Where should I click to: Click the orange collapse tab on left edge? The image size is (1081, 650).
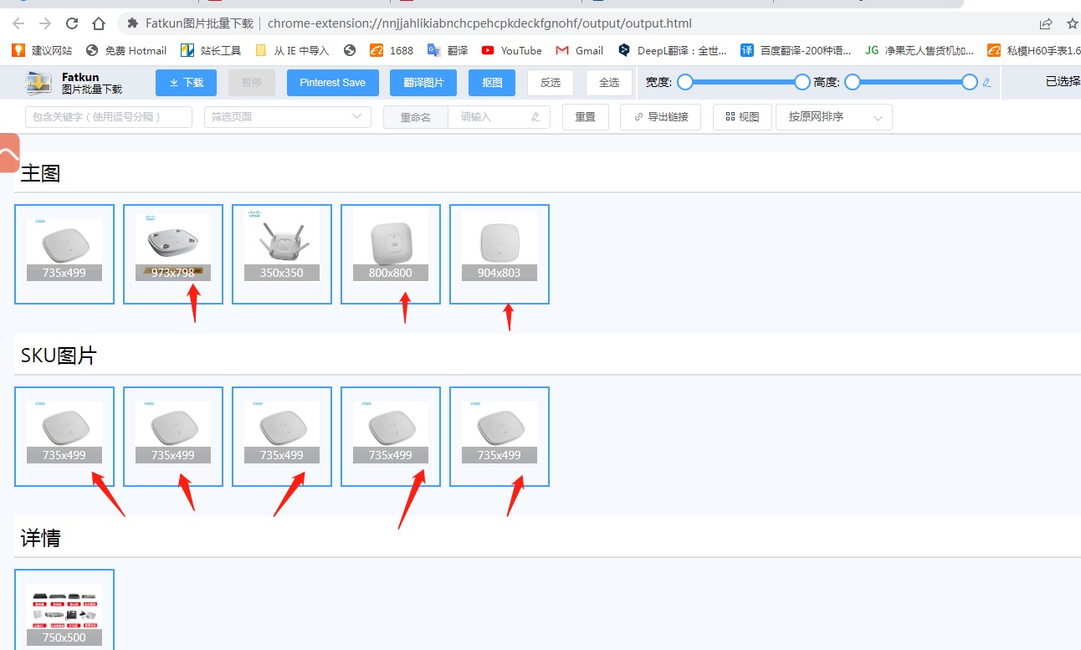click(8, 154)
